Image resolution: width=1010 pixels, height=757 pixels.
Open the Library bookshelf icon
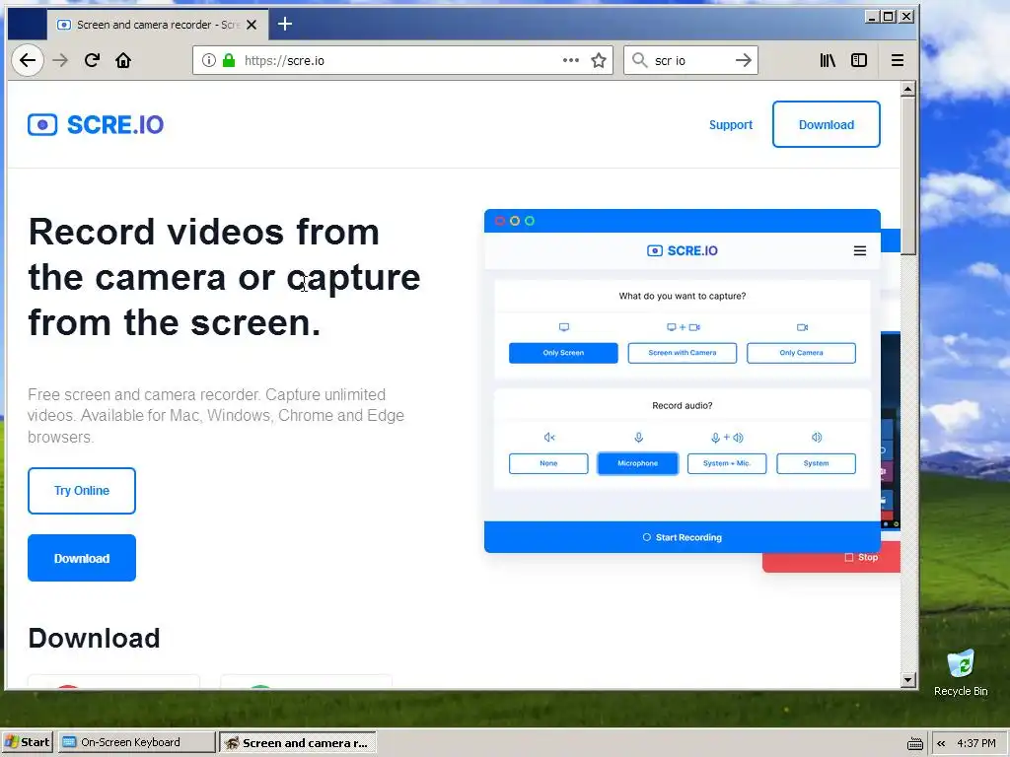(x=828, y=60)
